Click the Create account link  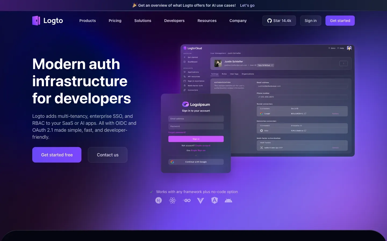[203, 146]
